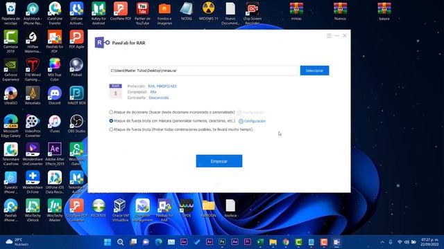The image size is (444, 249).
Task: Open PassFab for RAR desktop shortcut
Action: point(164,210)
